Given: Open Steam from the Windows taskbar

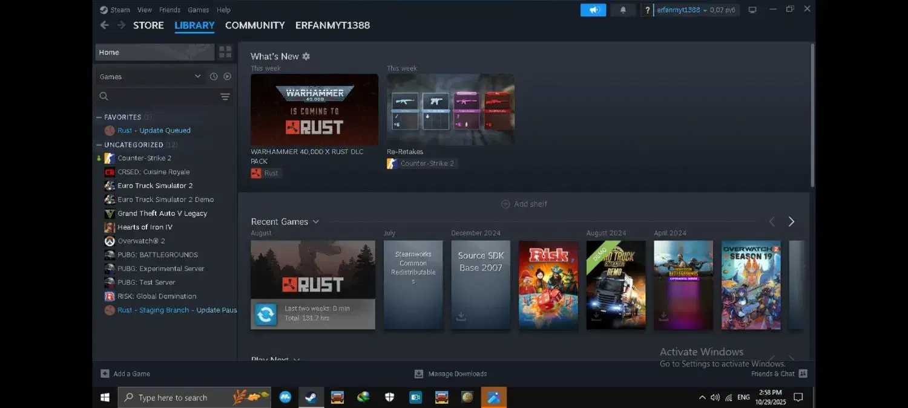Looking at the screenshot, I should pyautogui.click(x=311, y=397).
